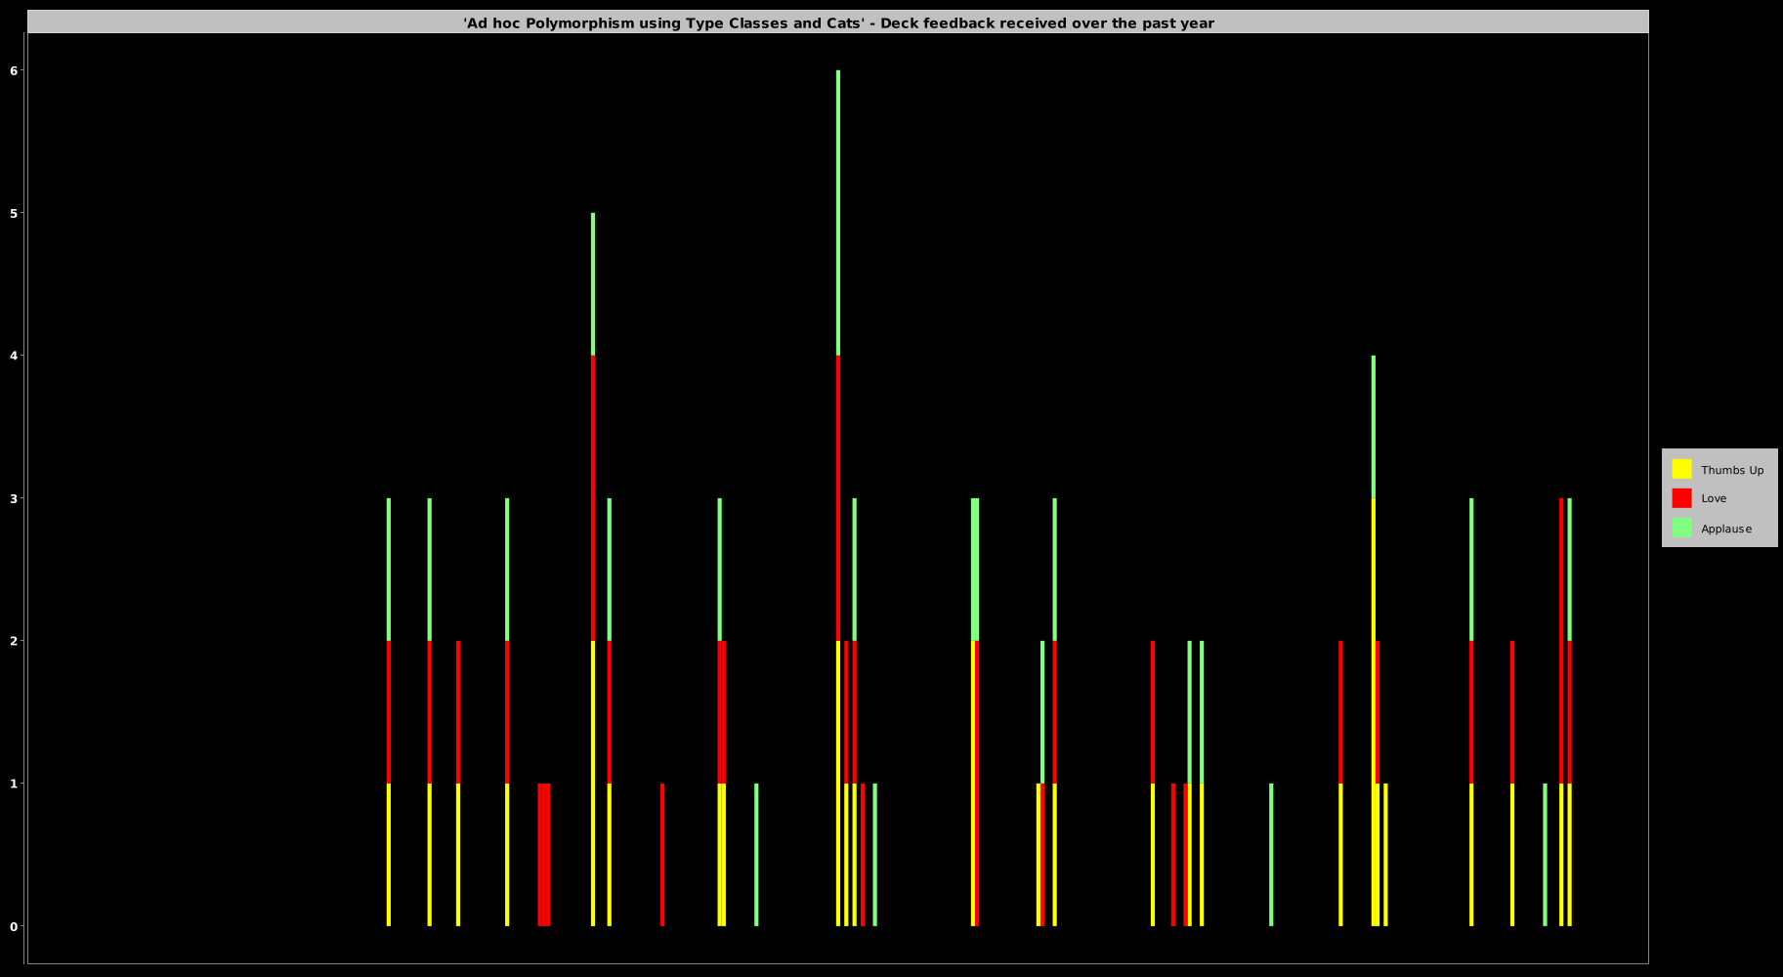Click the bar reaching value 4
The height and width of the screenshot is (977, 1783).
(1374, 641)
